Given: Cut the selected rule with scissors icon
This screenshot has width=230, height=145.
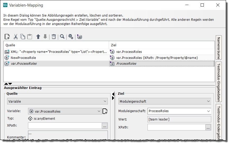Looking at the screenshot, I should click(16, 37).
